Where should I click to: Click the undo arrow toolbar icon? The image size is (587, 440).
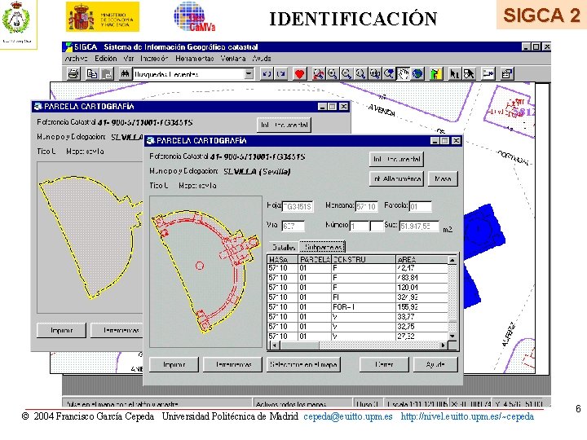coord(267,73)
